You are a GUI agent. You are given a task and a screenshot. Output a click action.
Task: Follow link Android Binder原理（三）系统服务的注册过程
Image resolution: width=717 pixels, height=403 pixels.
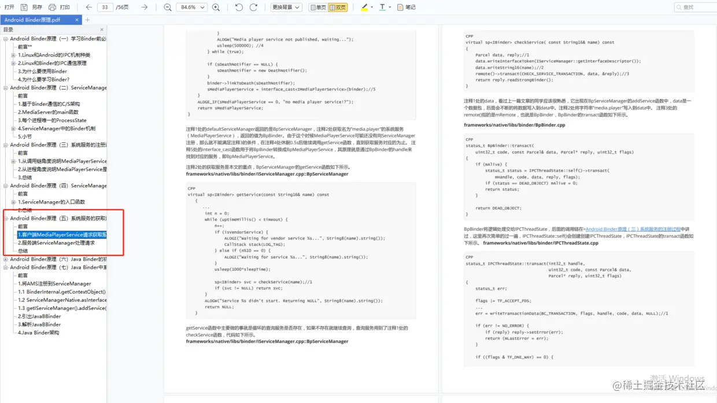pyautogui.click(x=633, y=230)
